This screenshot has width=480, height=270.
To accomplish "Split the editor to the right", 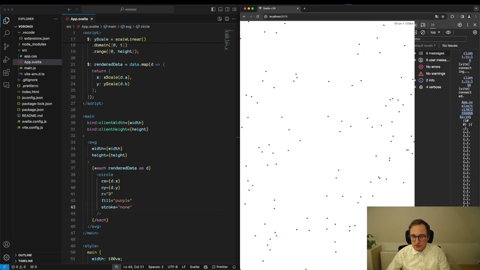I will point(227,19).
